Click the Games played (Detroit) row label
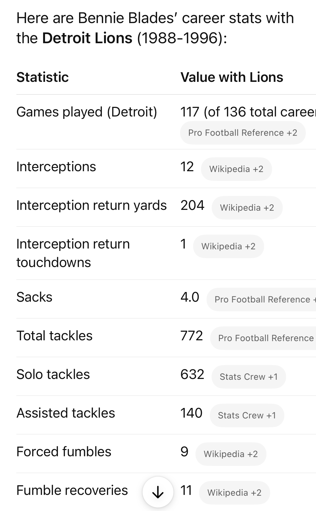This screenshot has width=316, height=511. click(x=87, y=112)
